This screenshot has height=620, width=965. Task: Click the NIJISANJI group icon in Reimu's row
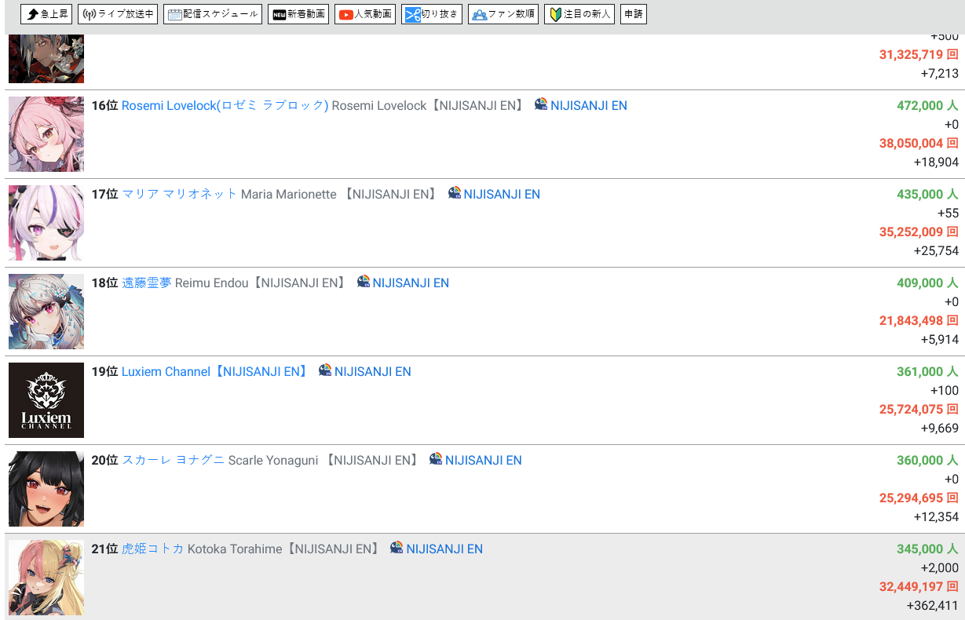pos(364,282)
